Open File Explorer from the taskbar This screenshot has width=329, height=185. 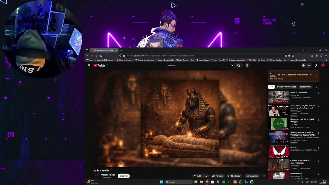(202, 182)
